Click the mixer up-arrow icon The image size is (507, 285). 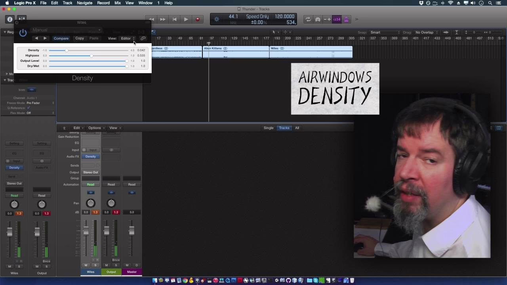click(64, 128)
